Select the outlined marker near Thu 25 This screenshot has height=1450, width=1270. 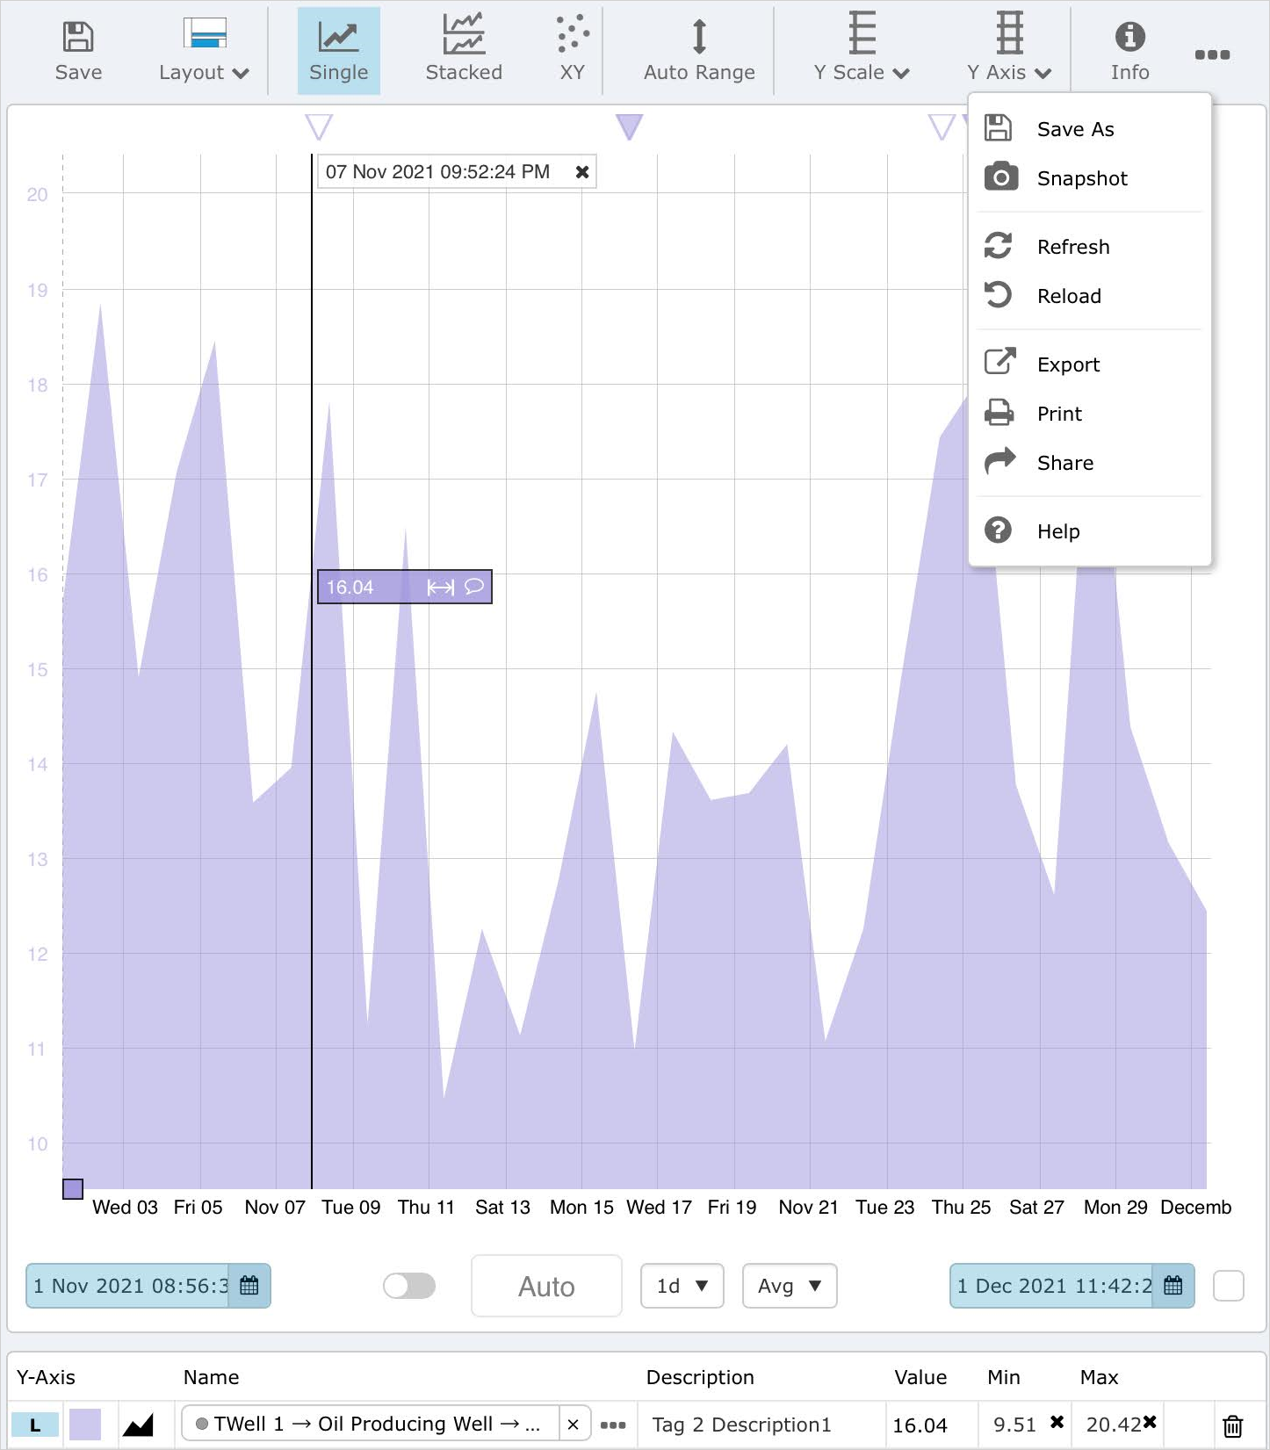pyautogui.click(x=942, y=126)
